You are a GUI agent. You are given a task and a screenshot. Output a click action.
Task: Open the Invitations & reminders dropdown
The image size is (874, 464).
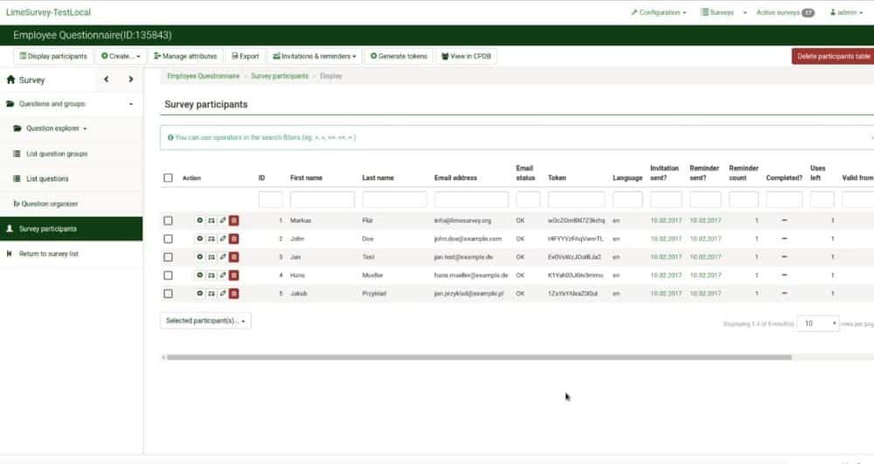pos(315,56)
